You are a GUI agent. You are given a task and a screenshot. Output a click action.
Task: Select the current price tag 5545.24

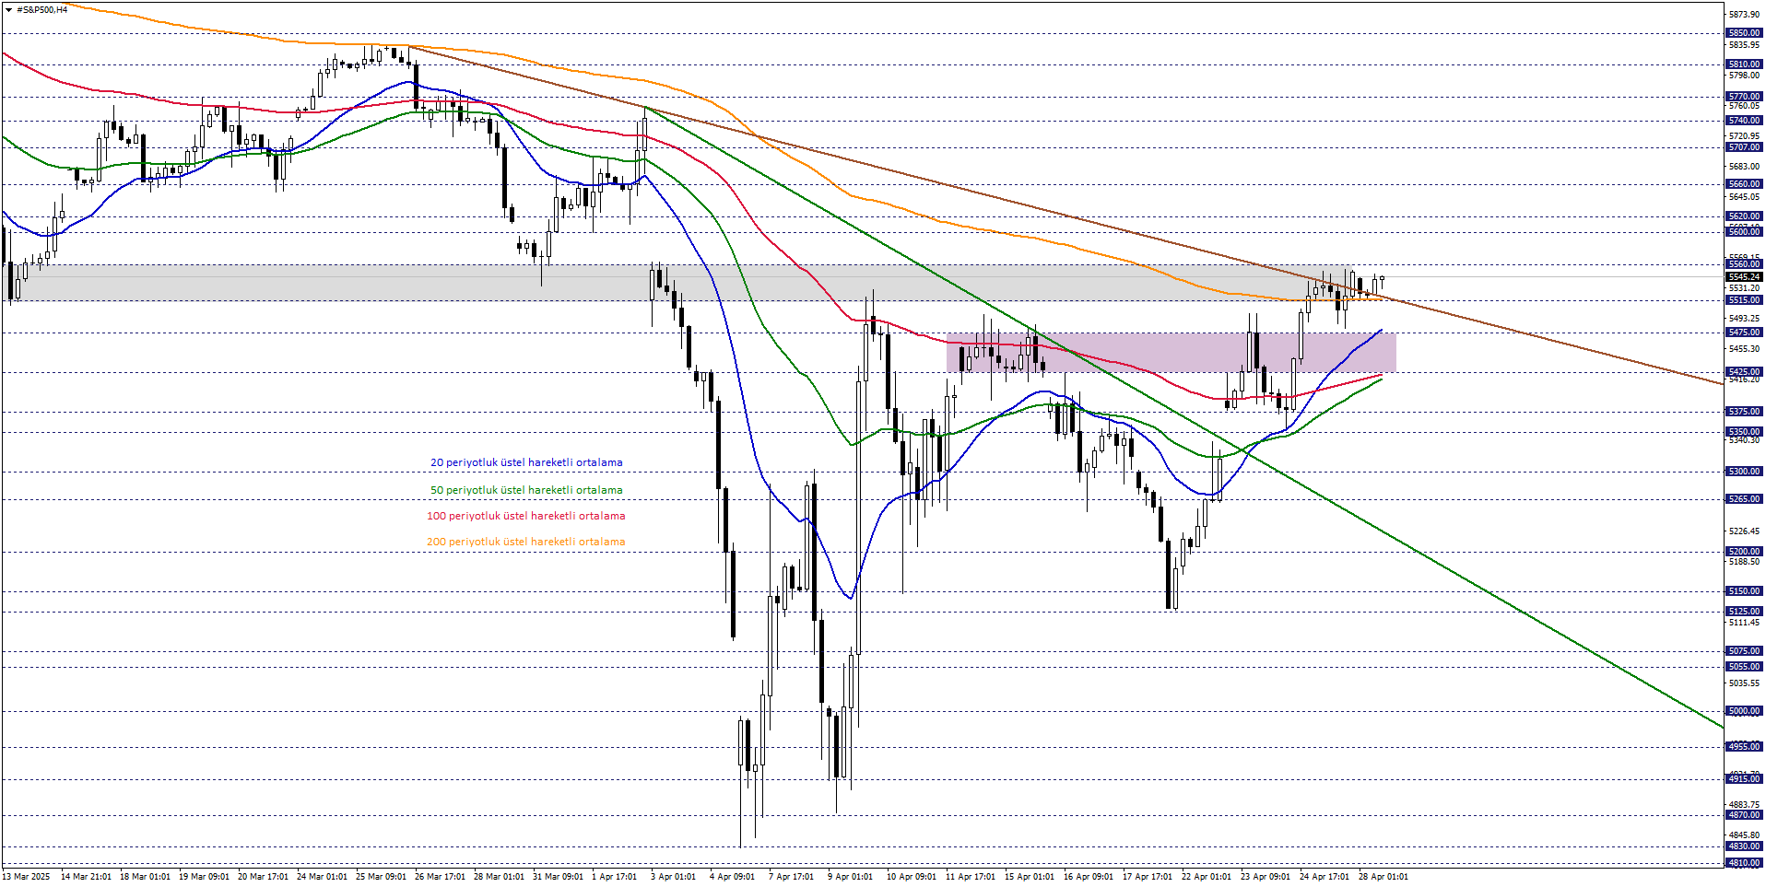click(x=1744, y=276)
